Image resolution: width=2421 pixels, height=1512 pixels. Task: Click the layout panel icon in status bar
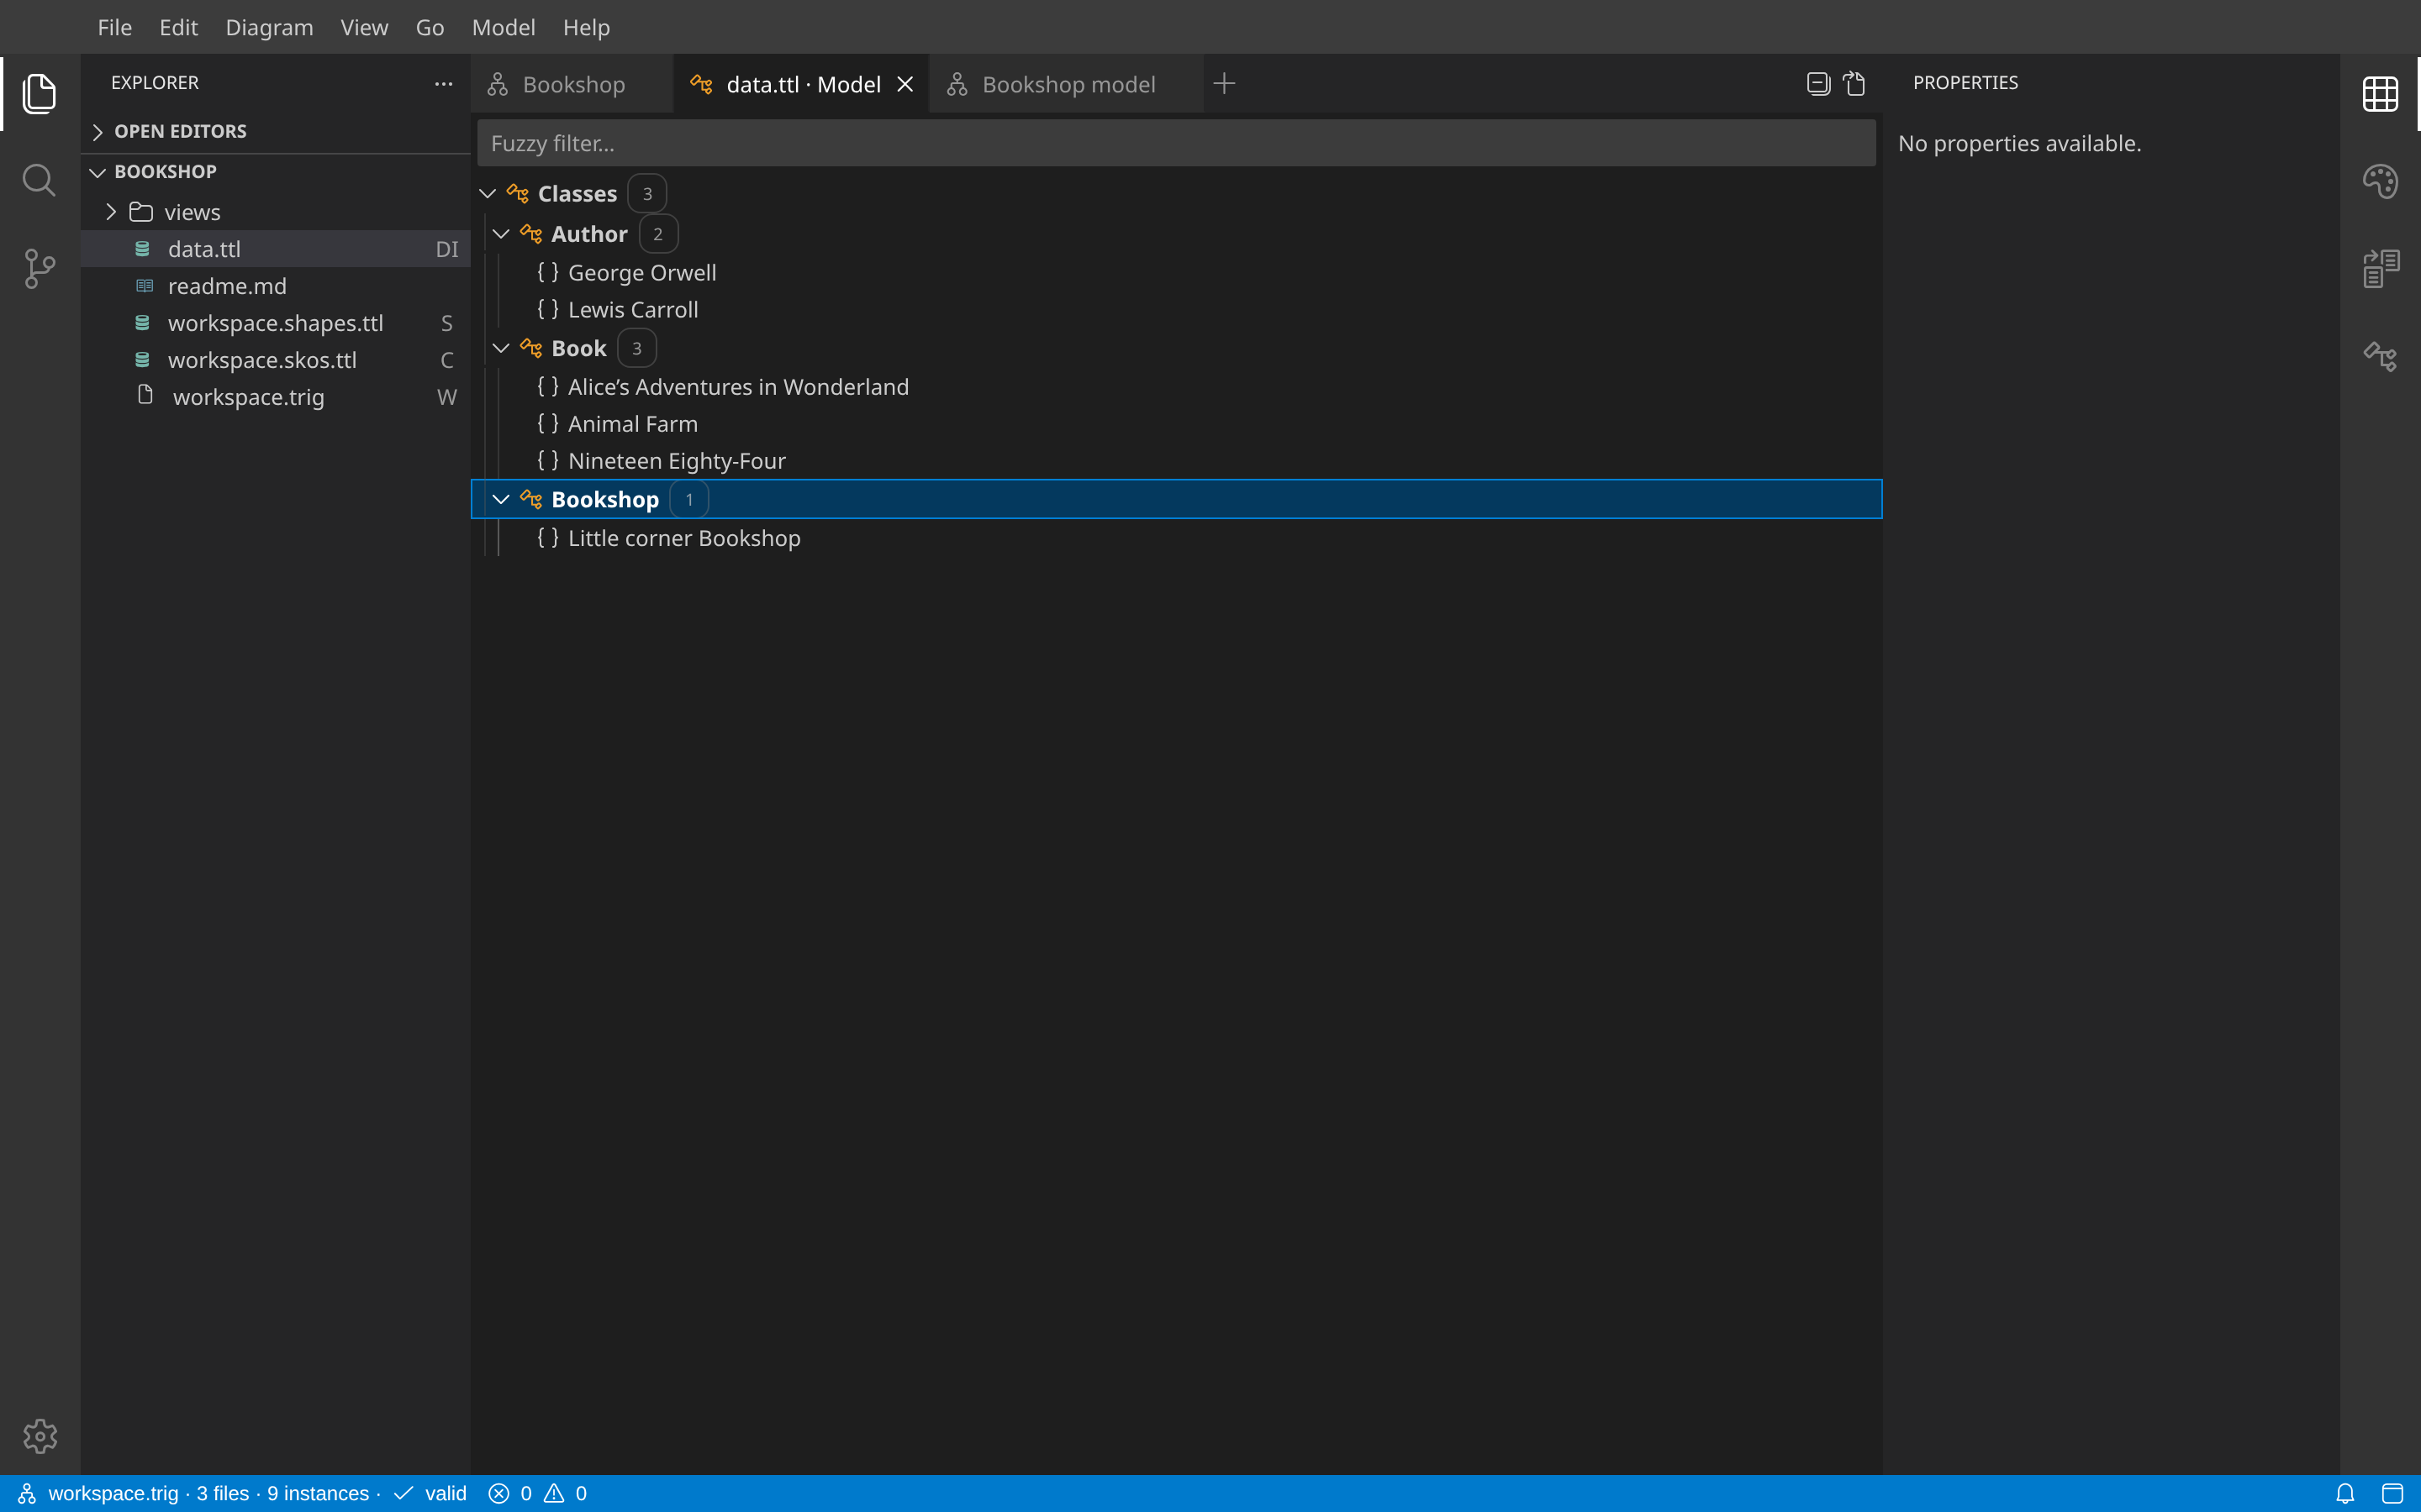click(x=2392, y=1493)
